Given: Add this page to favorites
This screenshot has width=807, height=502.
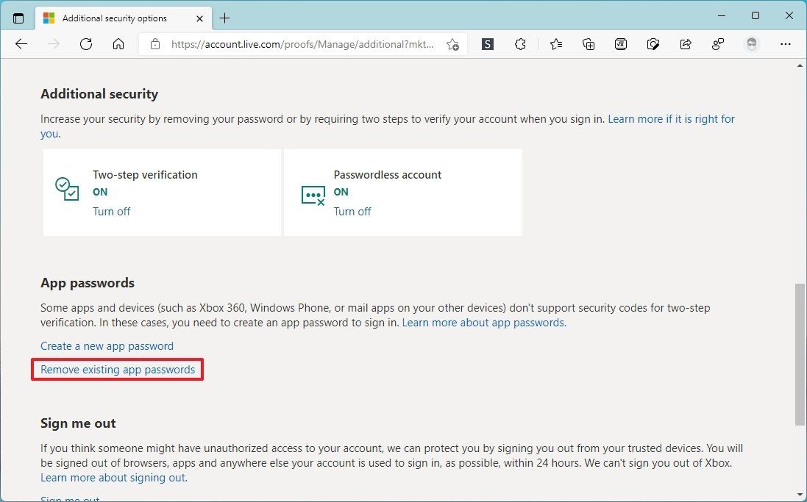Looking at the screenshot, I should (452, 44).
